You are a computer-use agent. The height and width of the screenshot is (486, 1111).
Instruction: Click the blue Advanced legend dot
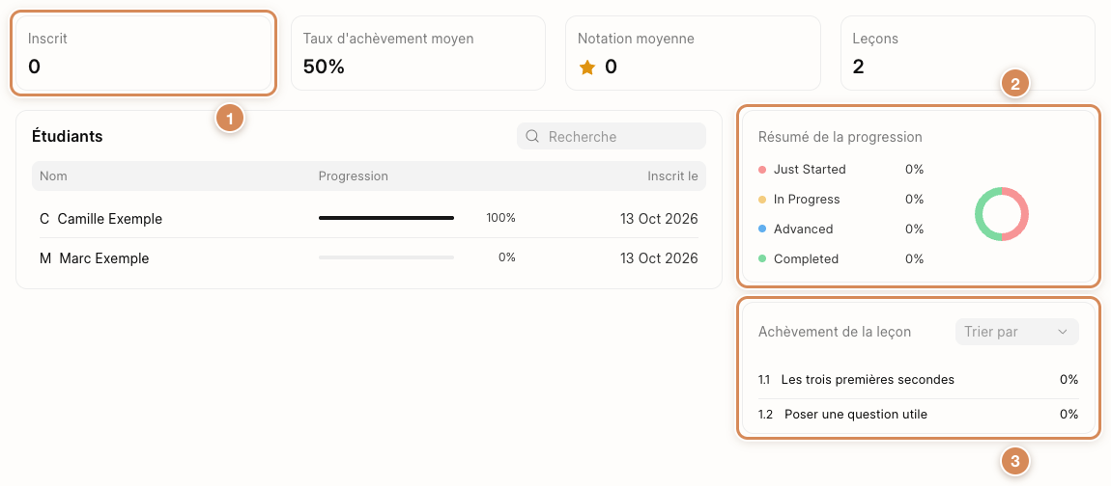coord(762,229)
